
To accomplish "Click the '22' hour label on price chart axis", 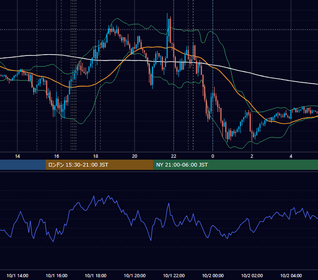I will point(173,156).
